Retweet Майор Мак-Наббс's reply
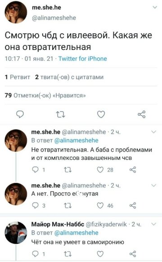Screen dimensions: 162x262 (68, 254)
